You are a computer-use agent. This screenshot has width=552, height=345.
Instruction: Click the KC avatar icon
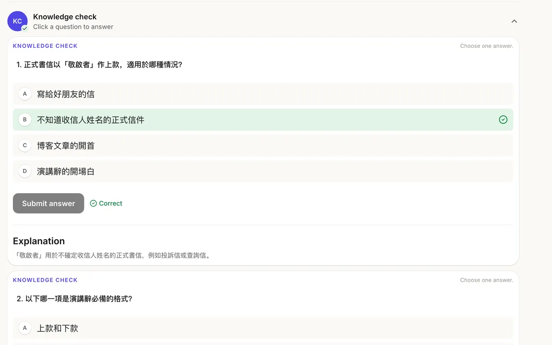pyautogui.click(x=17, y=21)
